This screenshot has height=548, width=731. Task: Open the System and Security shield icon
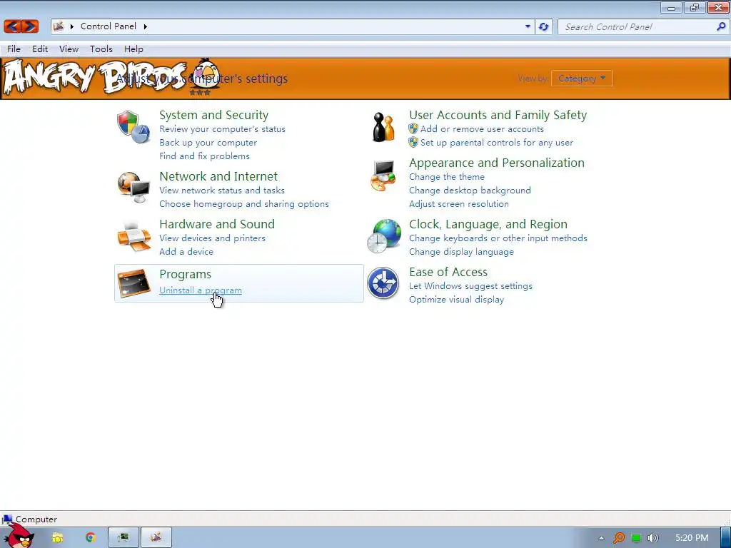coord(133,127)
